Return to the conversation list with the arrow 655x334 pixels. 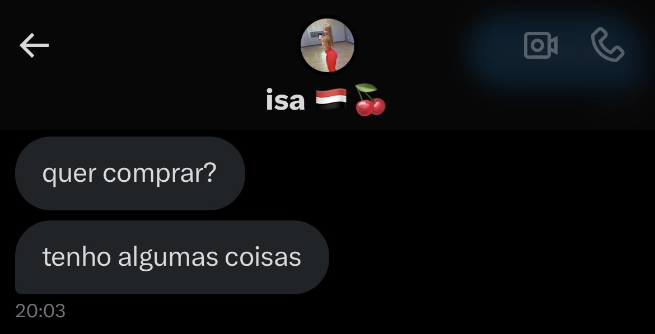coord(34,45)
